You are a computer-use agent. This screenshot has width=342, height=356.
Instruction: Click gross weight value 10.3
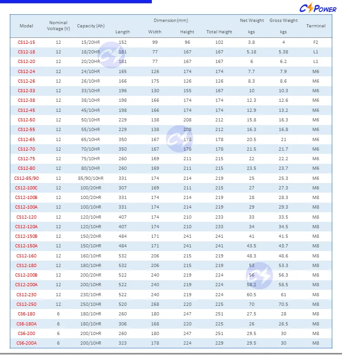284,90
